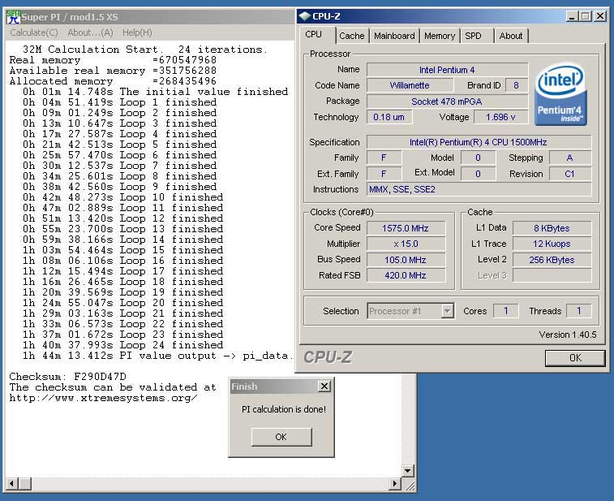Click the Specification field Pentium 4 CPU 1500MHz
Screen dimensions: 614x501
pos(479,142)
